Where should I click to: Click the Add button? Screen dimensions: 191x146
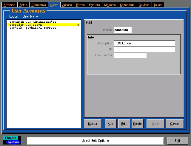click(x=110, y=124)
